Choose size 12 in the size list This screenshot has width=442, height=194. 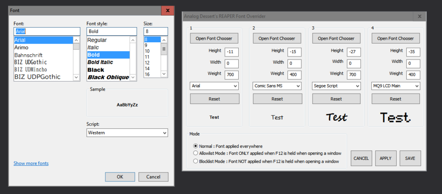(x=147, y=63)
